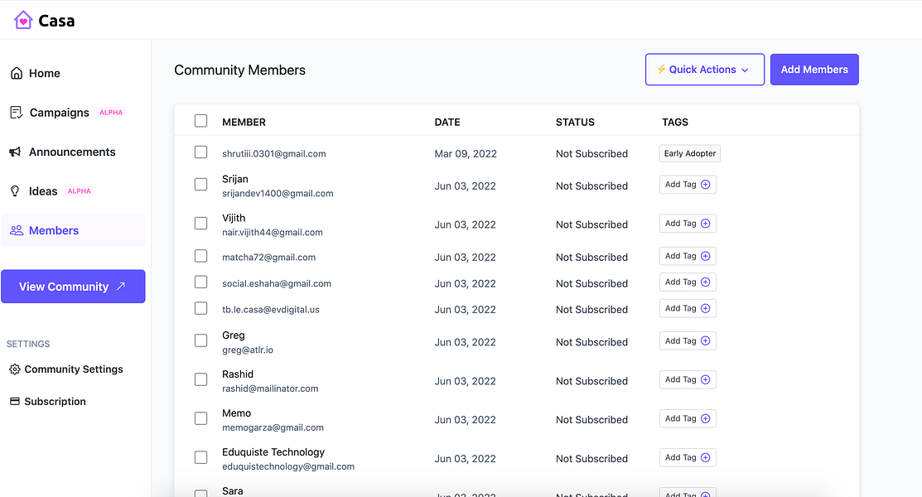The height and width of the screenshot is (497, 922).
Task: Tick the checkbox for Rashid
Action: tap(200, 379)
